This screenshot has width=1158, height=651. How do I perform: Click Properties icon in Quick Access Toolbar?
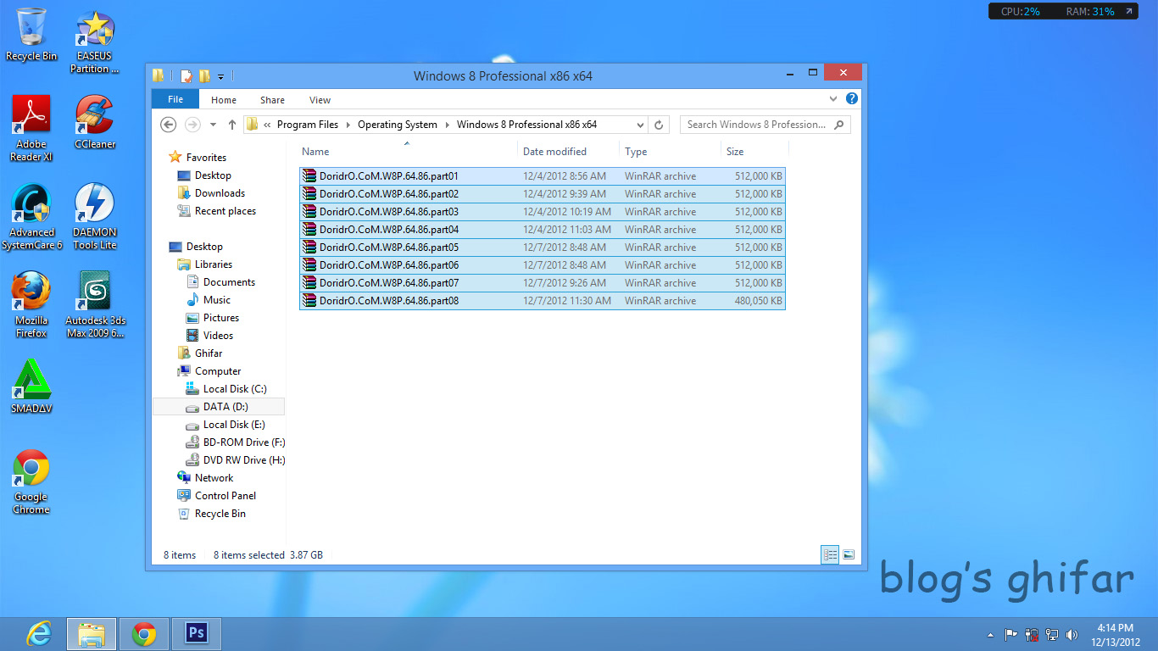click(x=186, y=75)
